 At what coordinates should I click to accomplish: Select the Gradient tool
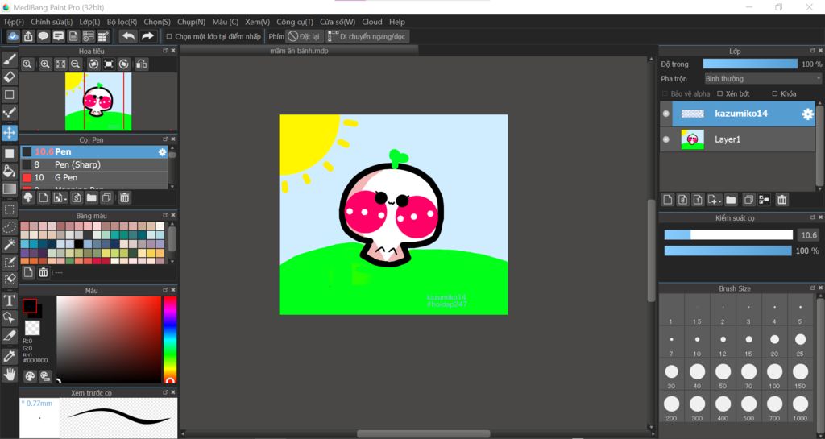click(10, 188)
